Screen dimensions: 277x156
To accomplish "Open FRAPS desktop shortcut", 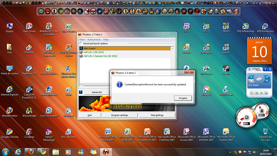I will [x=226, y=28].
